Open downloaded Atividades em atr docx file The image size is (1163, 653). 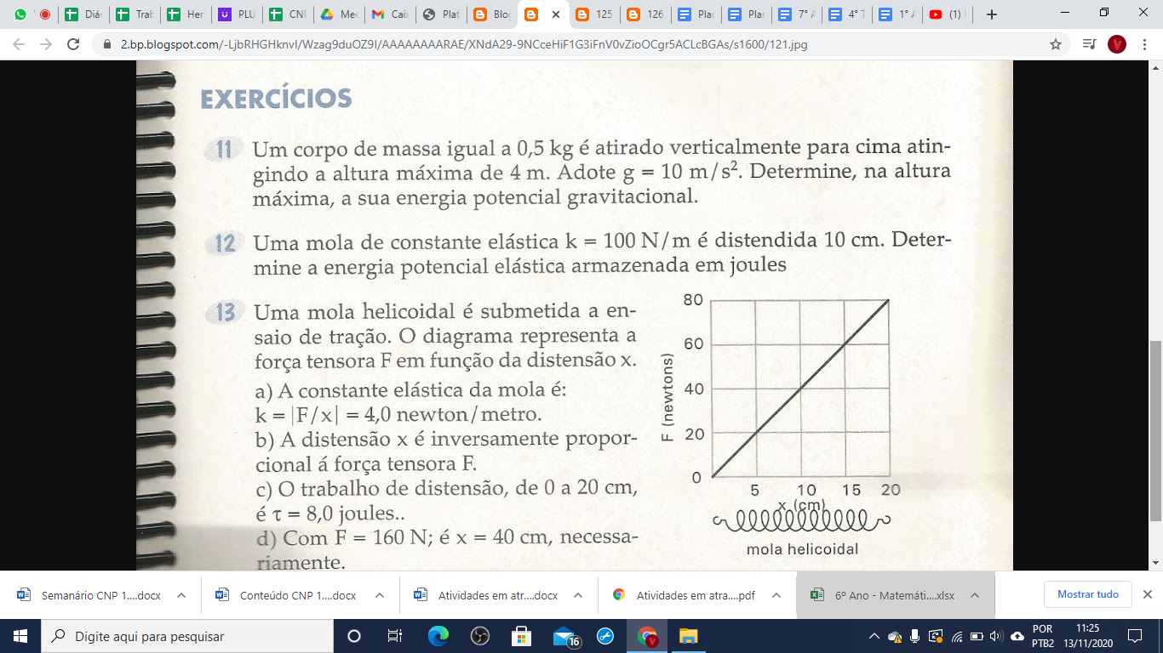click(487, 595)
